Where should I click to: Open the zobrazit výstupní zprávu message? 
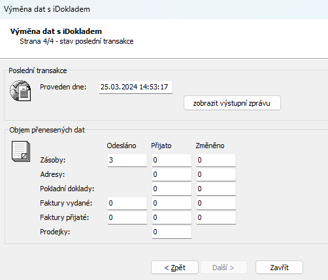[232, 103]
